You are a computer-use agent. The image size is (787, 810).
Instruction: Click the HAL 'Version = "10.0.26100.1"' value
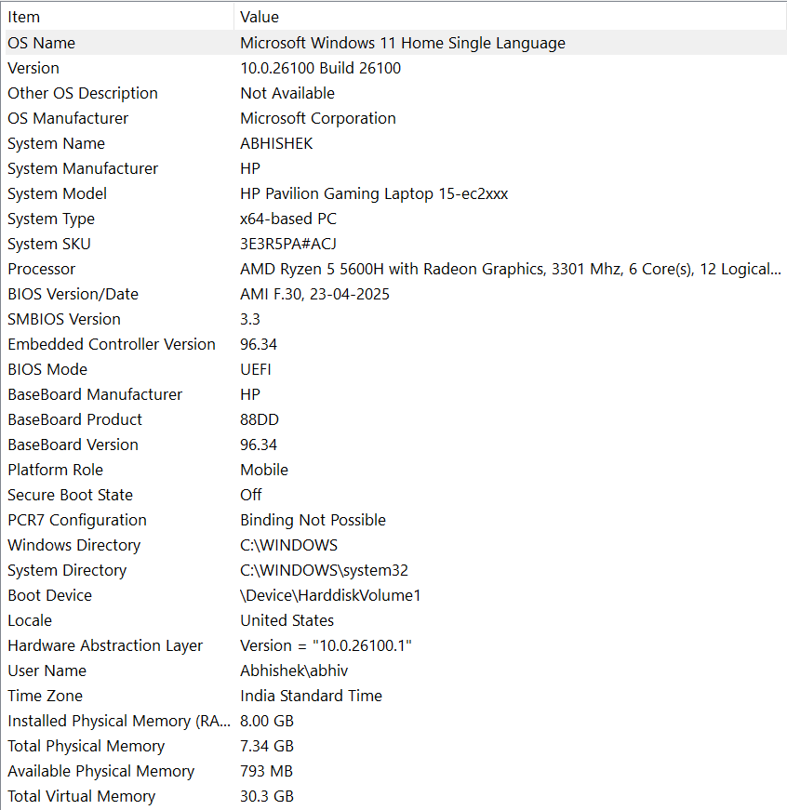tap(327, 645)
